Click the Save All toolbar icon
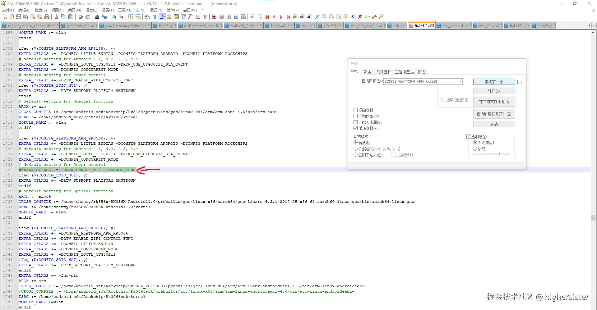 (x=25, y=17)
